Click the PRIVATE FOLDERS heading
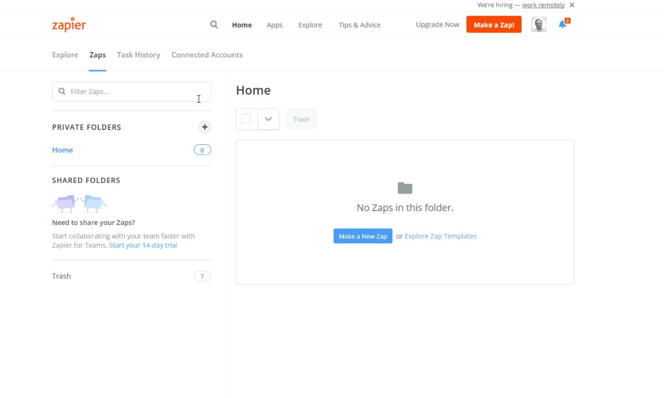664x398 pixels. coord(86,127)
